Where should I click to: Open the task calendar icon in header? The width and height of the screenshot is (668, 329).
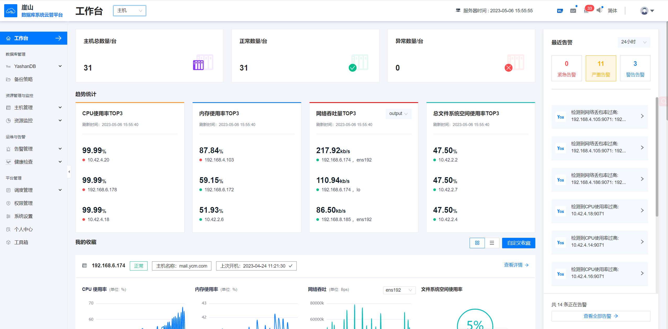573,11
